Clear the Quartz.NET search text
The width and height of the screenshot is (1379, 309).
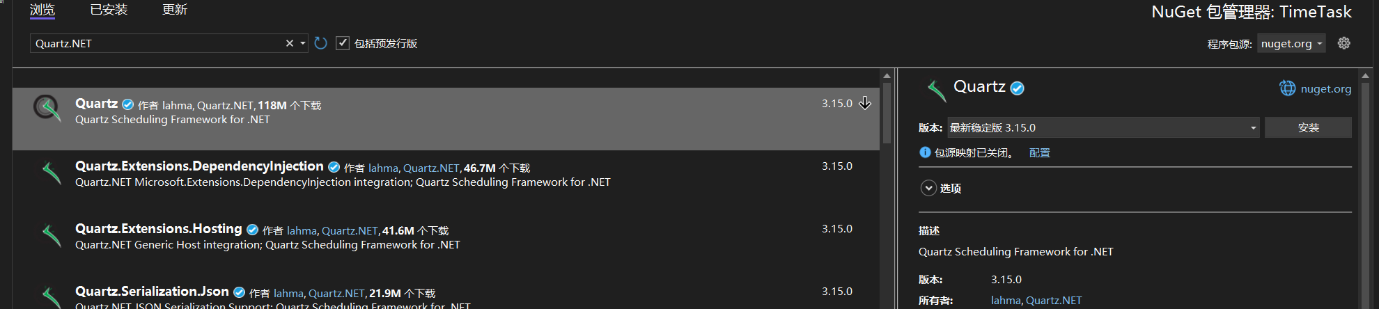tap(290, 43)
